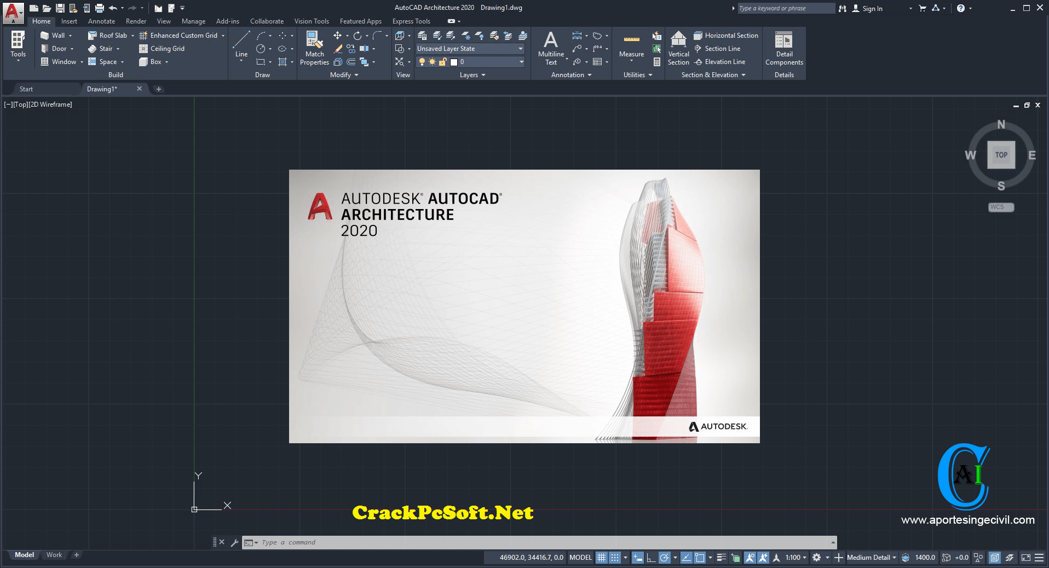Add a new drawing tab with plus button
The width and height of the screenshot is (1049, 568).
[159, 89]
